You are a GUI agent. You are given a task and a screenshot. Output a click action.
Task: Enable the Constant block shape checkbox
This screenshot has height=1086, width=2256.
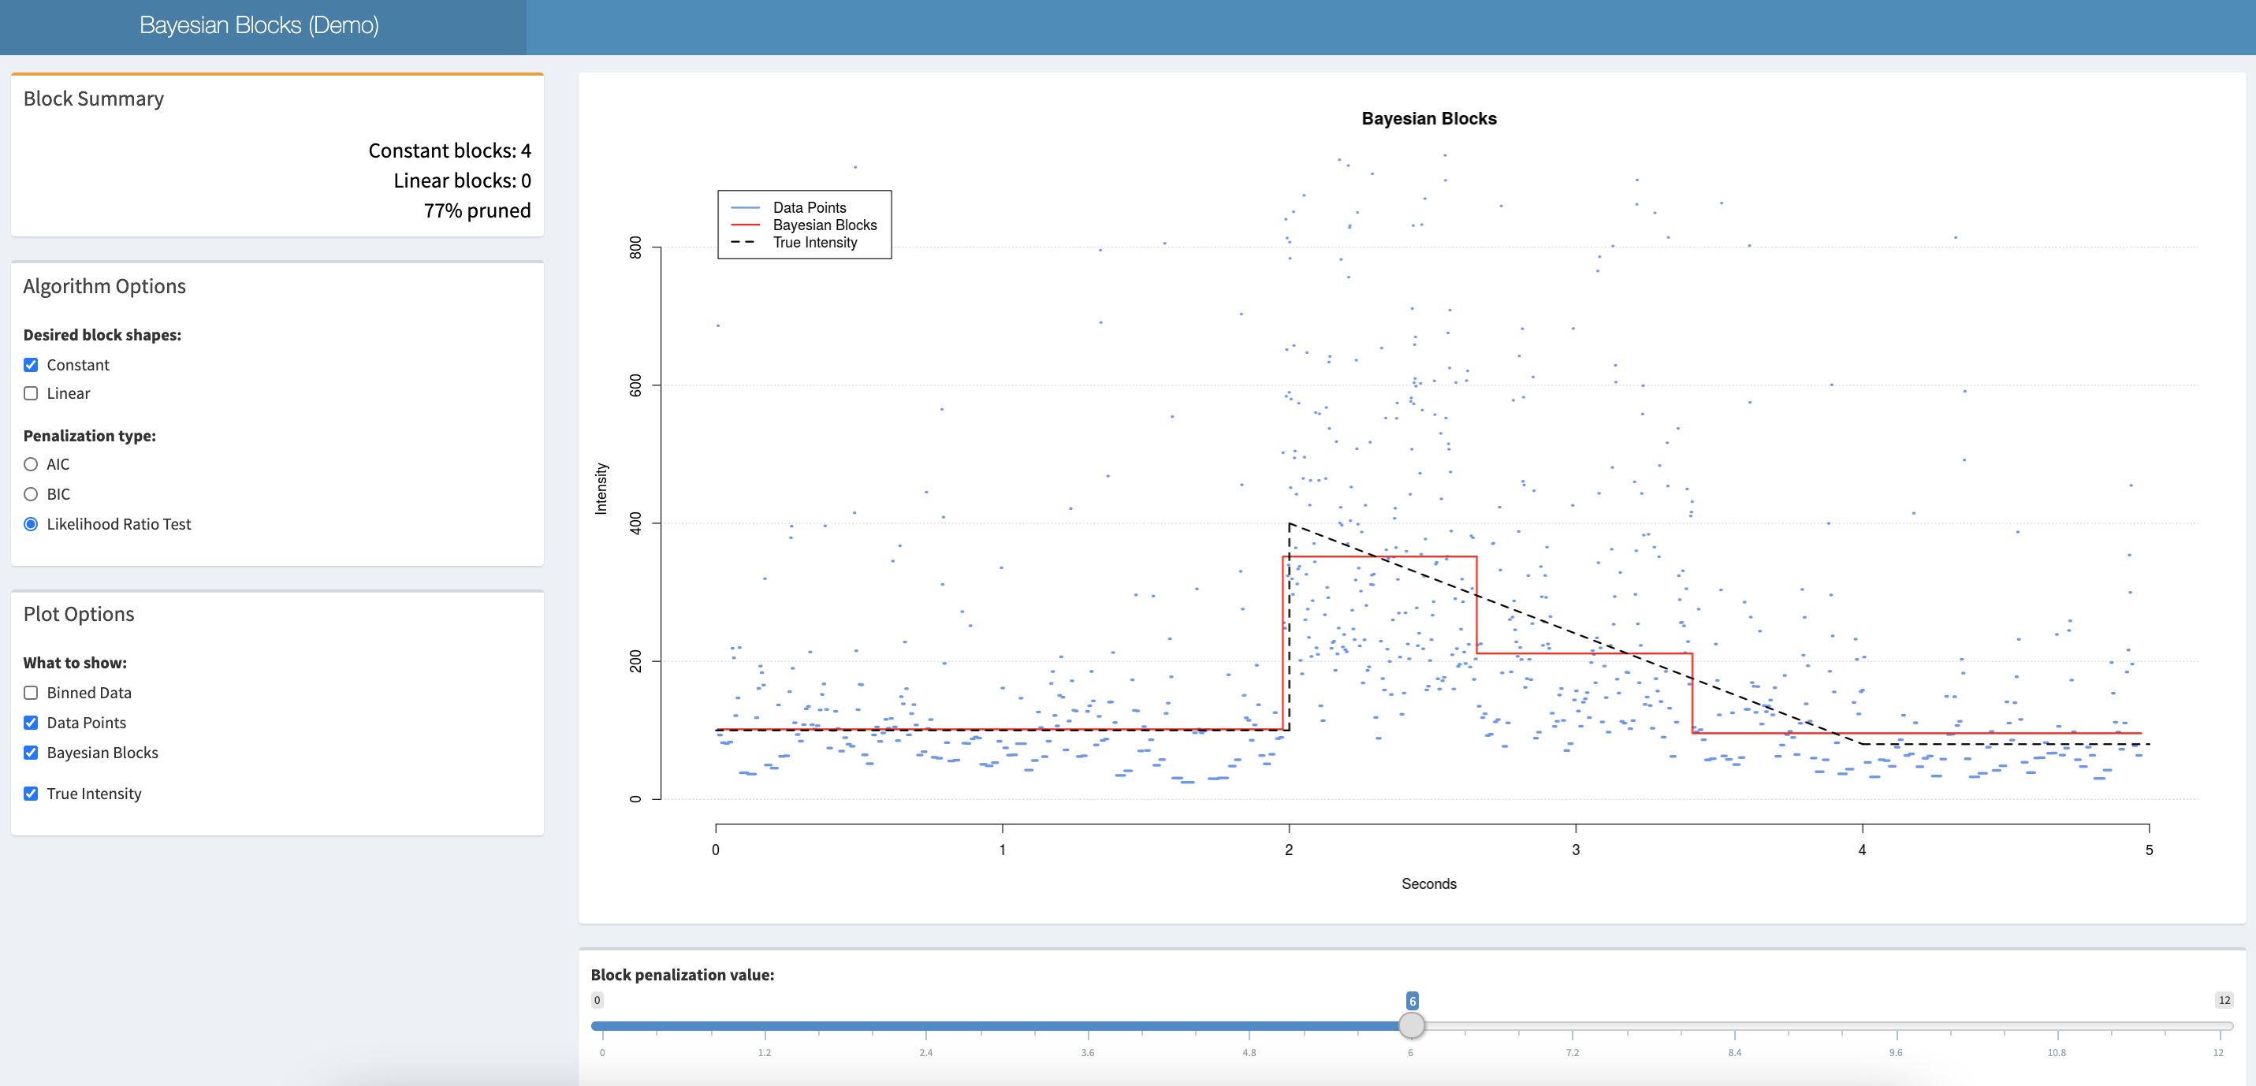[x=31, y=364]
